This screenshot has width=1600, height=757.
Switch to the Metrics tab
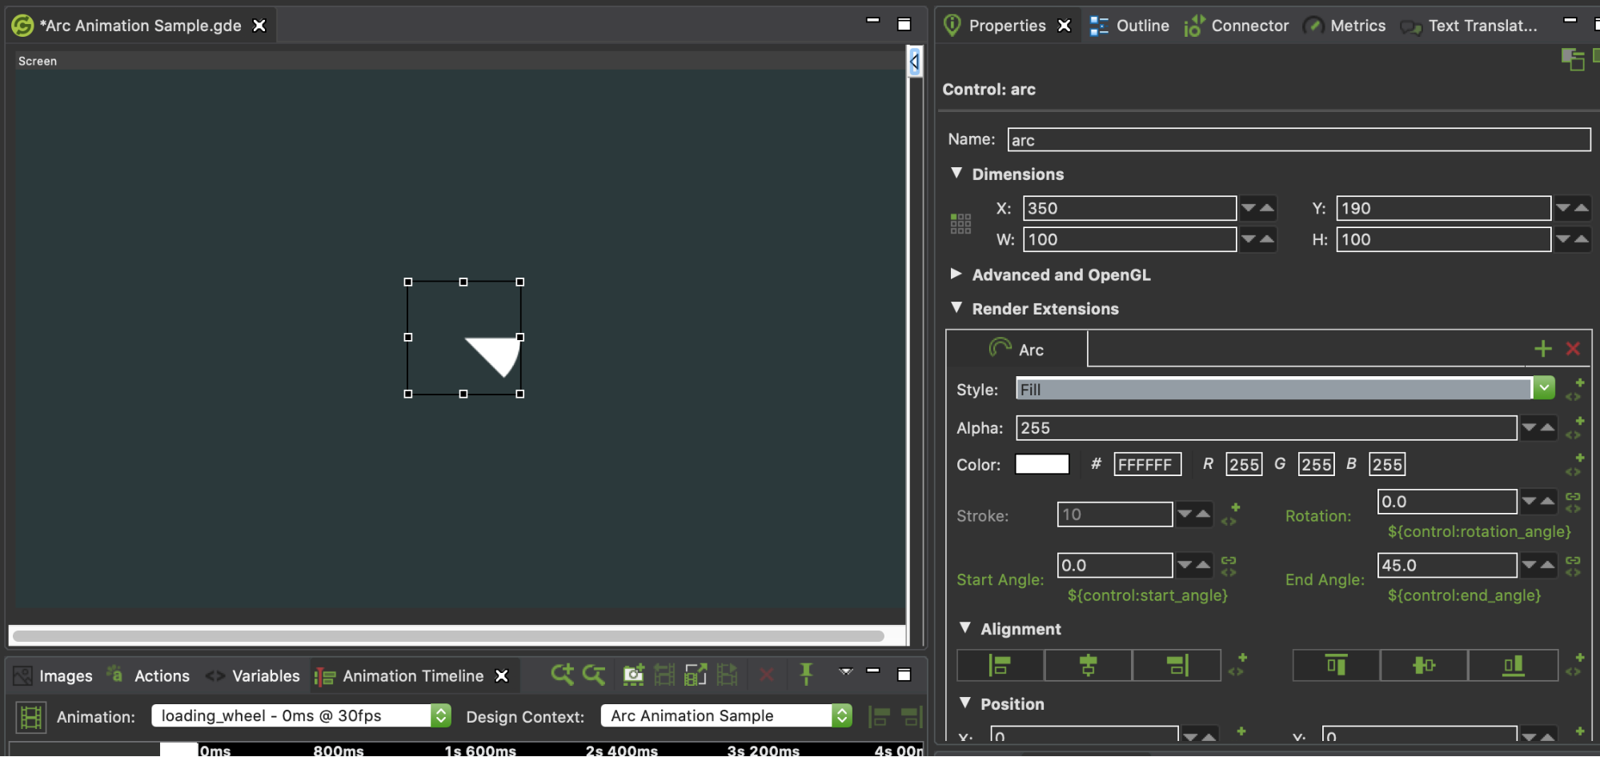click(x=1345, y=26)
